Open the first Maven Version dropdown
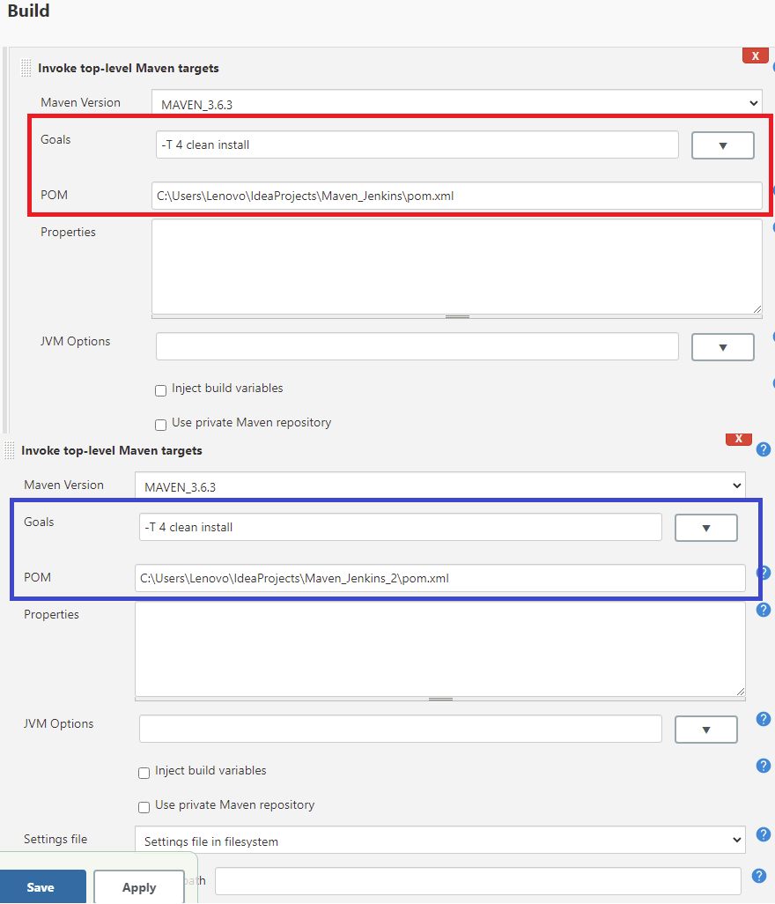The width and height of the screenshot is (775, 904). [x=458, y=102]
